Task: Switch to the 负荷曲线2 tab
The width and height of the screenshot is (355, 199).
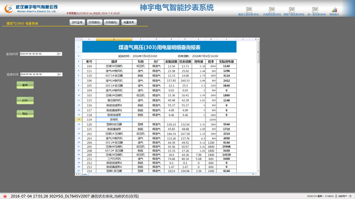Action: click(112, 22)
